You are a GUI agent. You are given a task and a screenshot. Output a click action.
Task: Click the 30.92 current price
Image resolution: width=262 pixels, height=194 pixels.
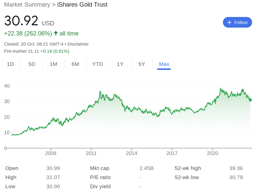pyautogui.click(x=21, y=21)
